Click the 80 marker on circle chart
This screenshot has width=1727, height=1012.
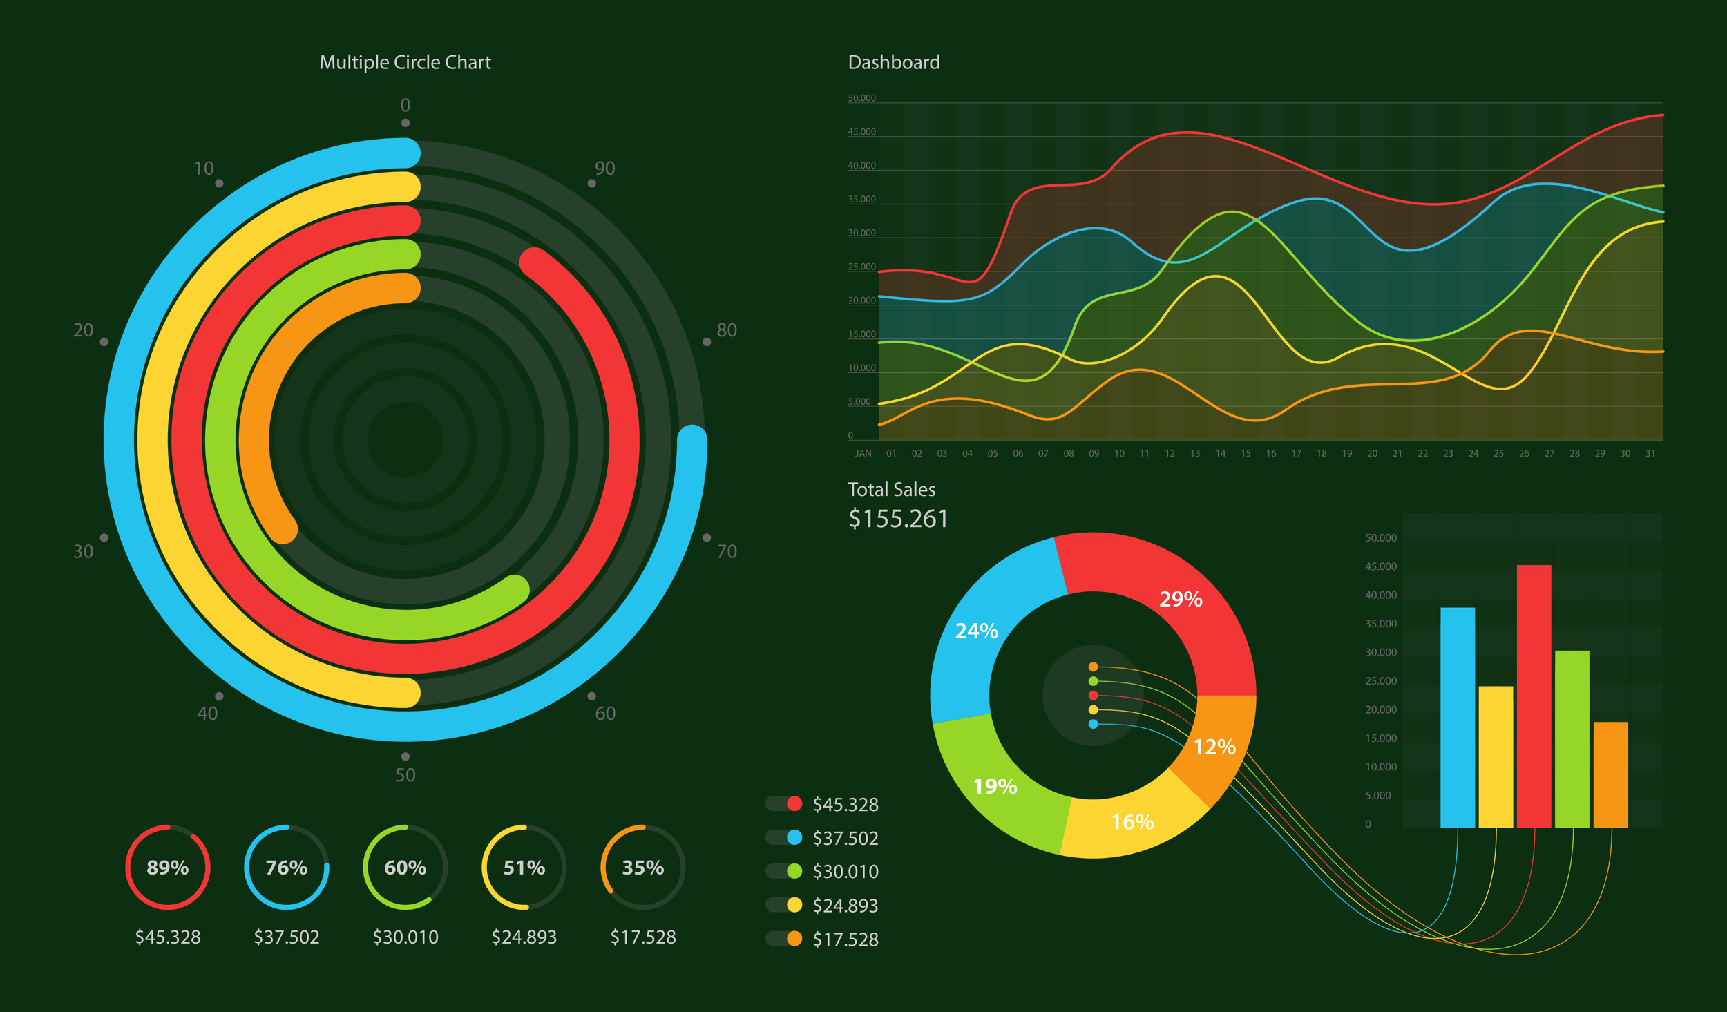coord(727,330)
